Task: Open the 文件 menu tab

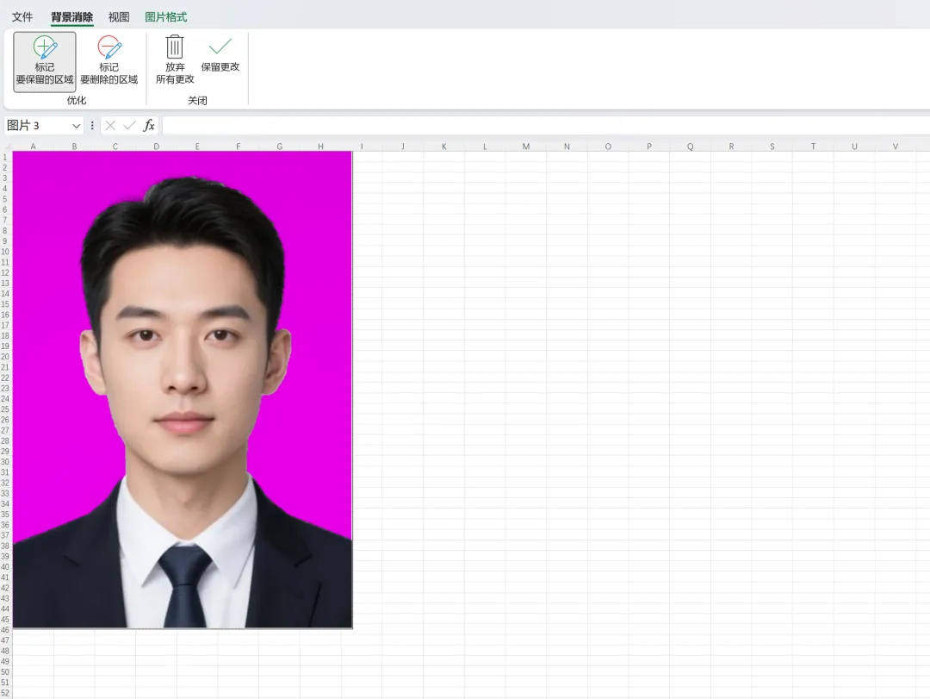Action: pos(22,17)
